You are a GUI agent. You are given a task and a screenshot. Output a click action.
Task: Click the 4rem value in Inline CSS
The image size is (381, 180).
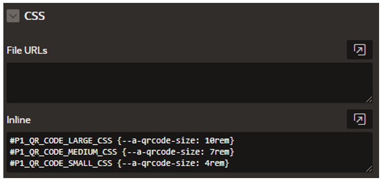click(215, 163)
